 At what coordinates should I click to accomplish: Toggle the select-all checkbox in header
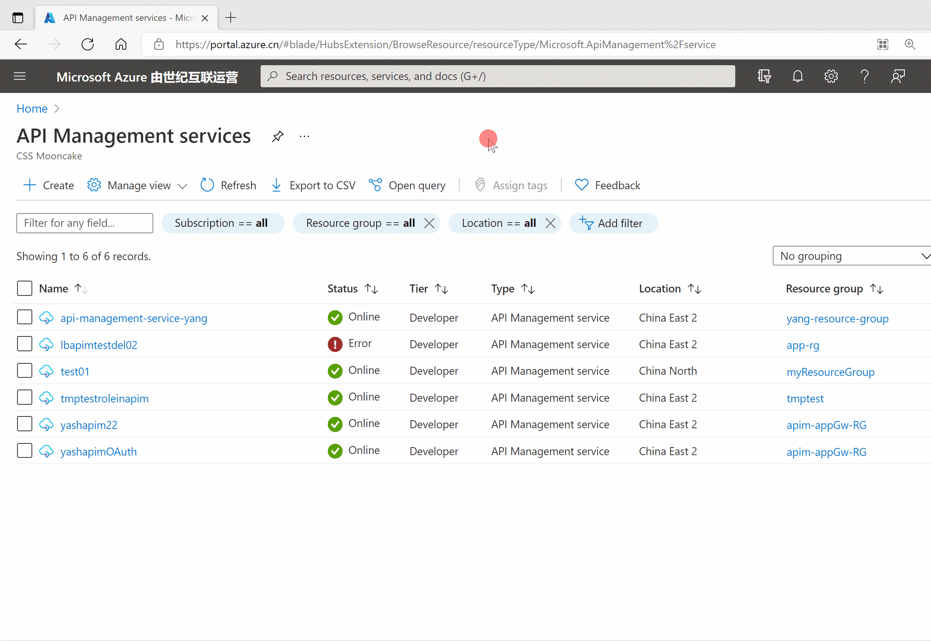(x=25, y=288)
